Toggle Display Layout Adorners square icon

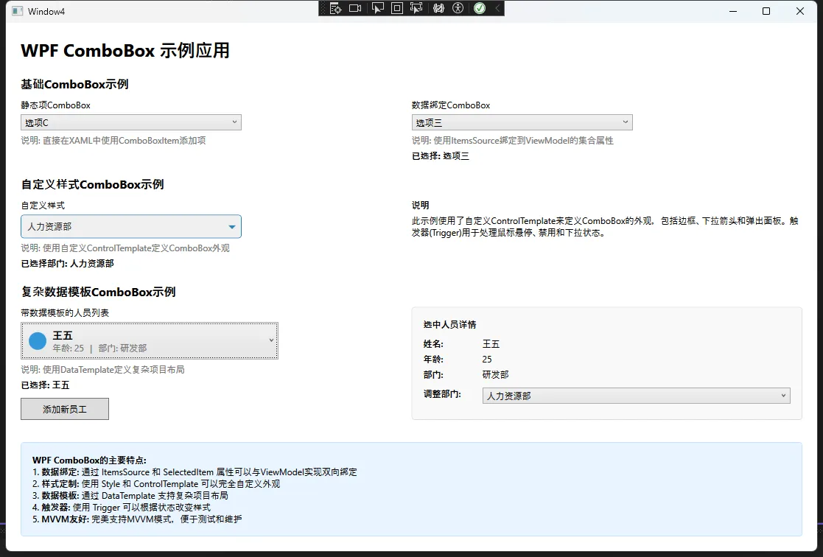[397, 8]
